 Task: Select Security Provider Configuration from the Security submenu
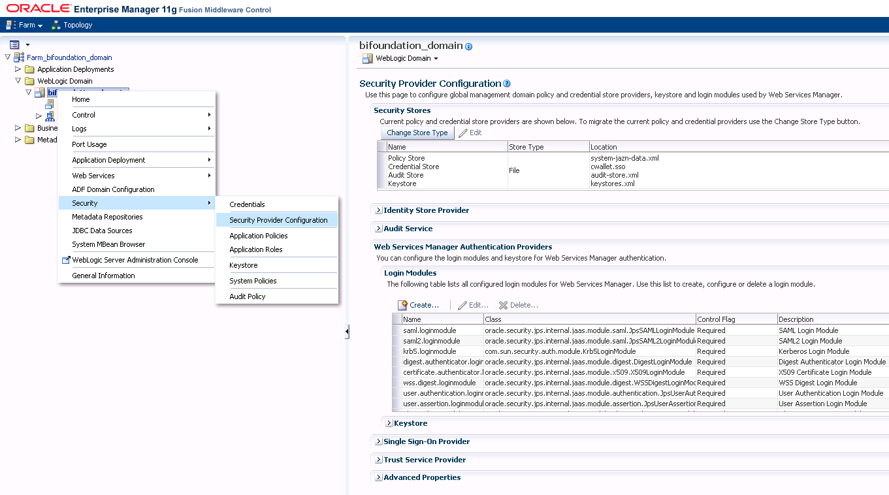click(277, 220)
